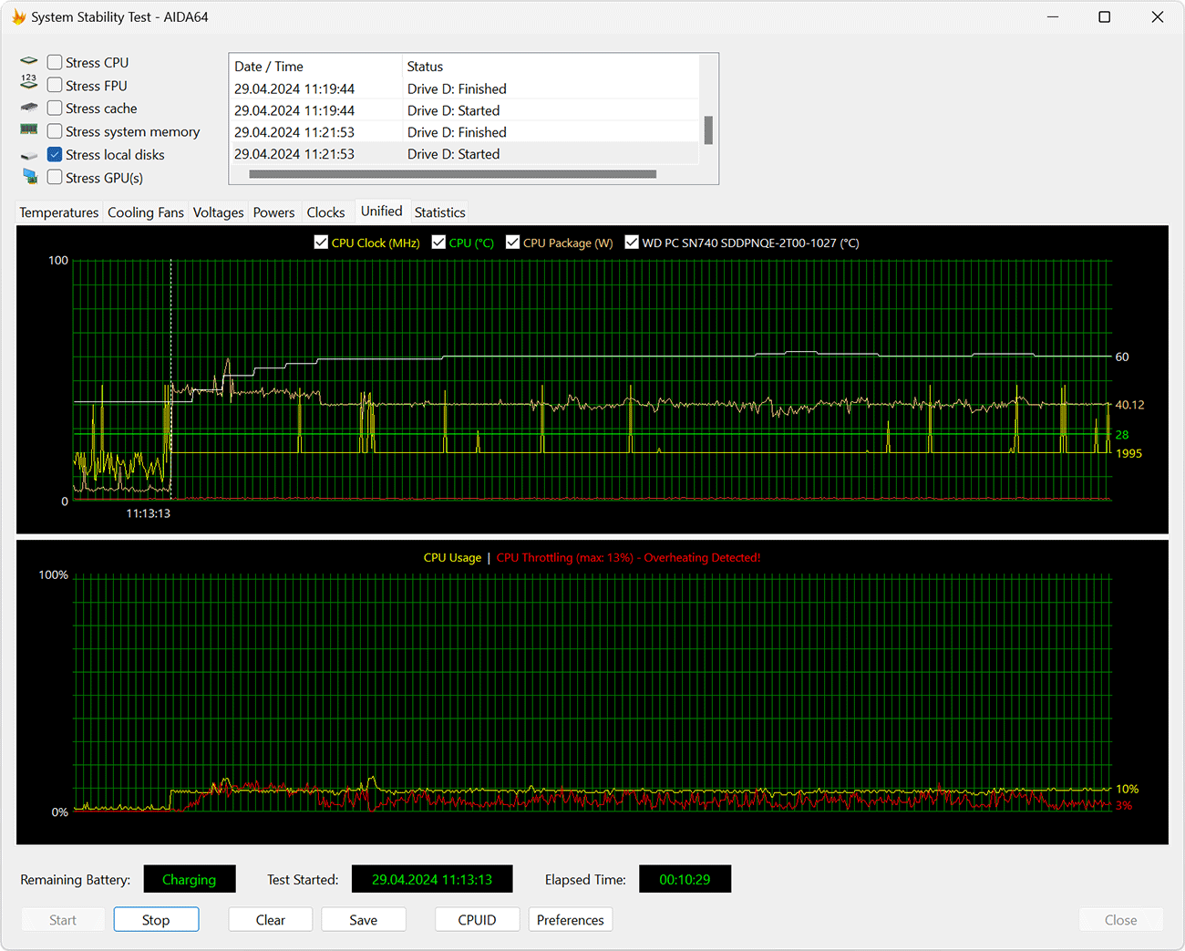Click the log's horizontal scrollbar

(452, 174)
